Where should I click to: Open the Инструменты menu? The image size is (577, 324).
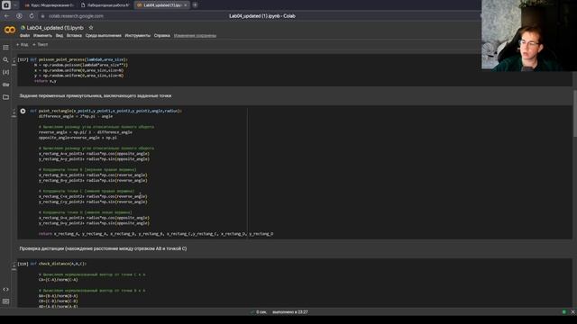click(x=138, y=36)
